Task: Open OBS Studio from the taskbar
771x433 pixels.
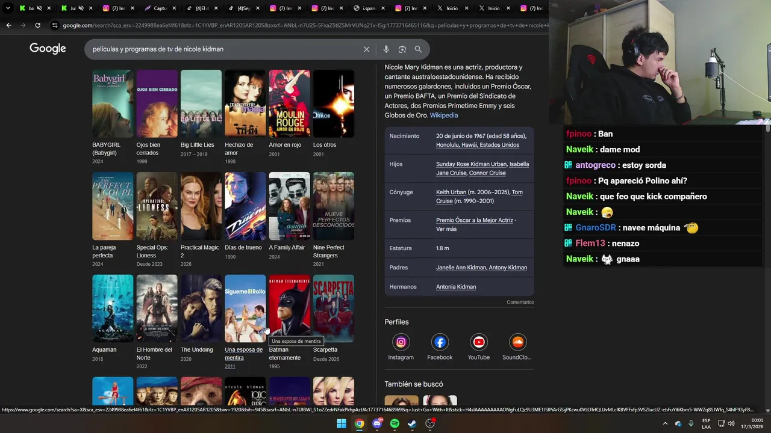Action: click(430, 423)
